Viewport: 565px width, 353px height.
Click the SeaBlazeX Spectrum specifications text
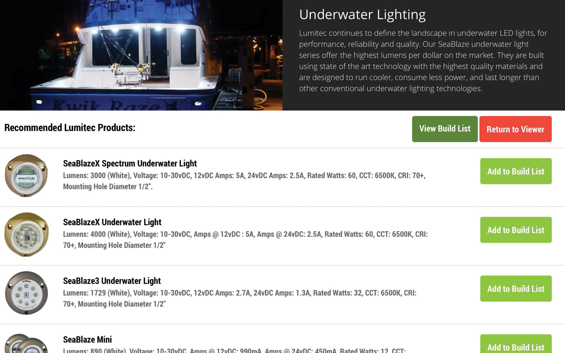(244, 181)
